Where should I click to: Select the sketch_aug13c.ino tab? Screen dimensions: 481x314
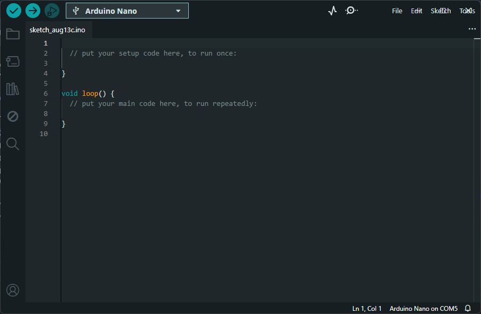pos(57,30)
